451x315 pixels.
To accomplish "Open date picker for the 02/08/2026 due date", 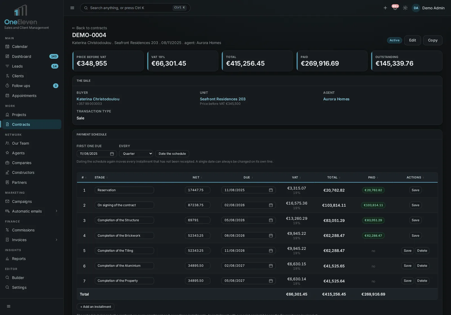I will click(x=271, y=205).
